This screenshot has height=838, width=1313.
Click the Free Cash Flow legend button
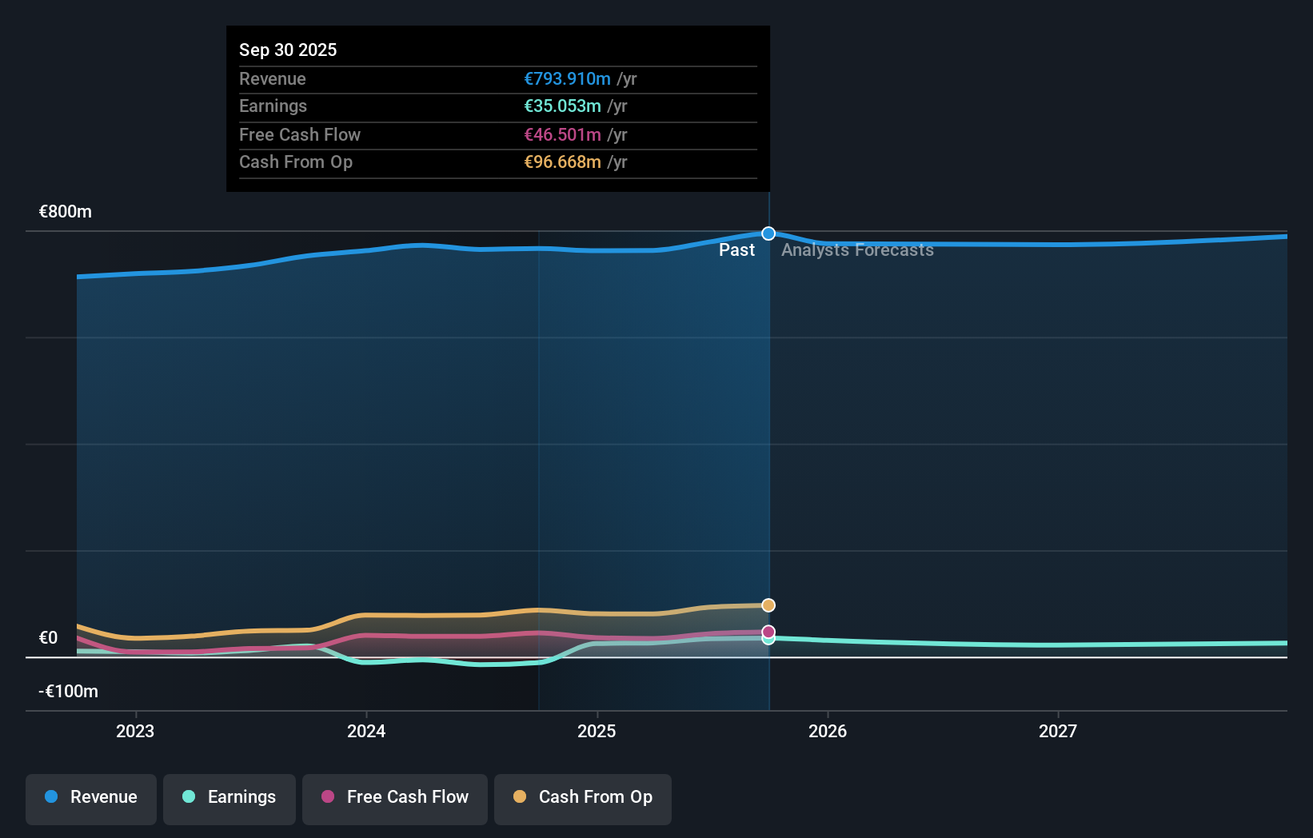(394, 799)
